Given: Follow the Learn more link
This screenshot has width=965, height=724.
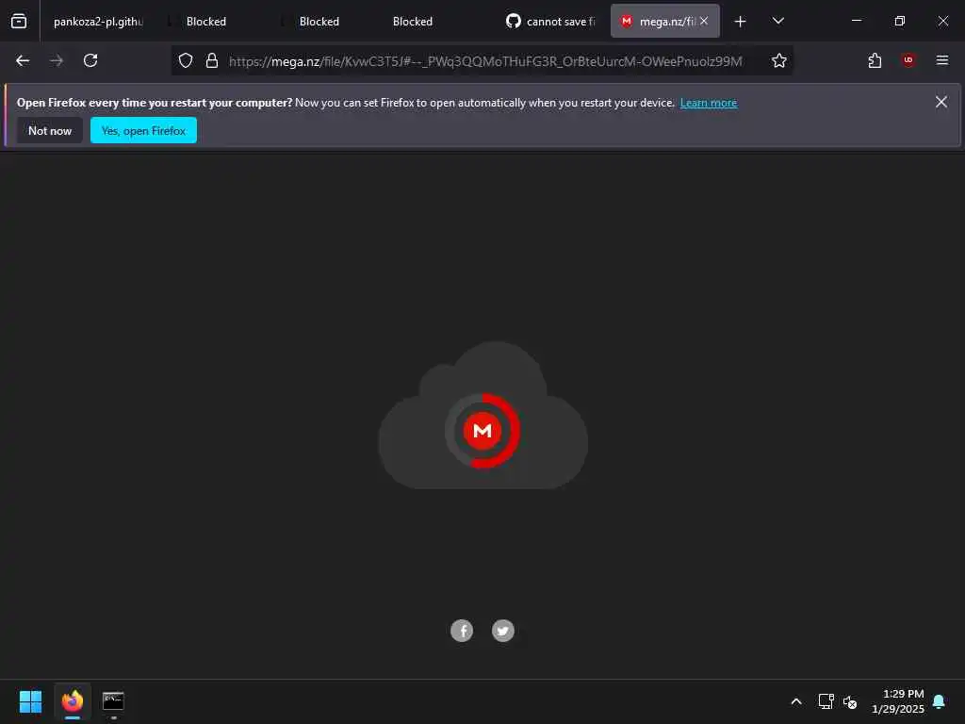Looking at the screenshot, I should (x=709, y=103).
